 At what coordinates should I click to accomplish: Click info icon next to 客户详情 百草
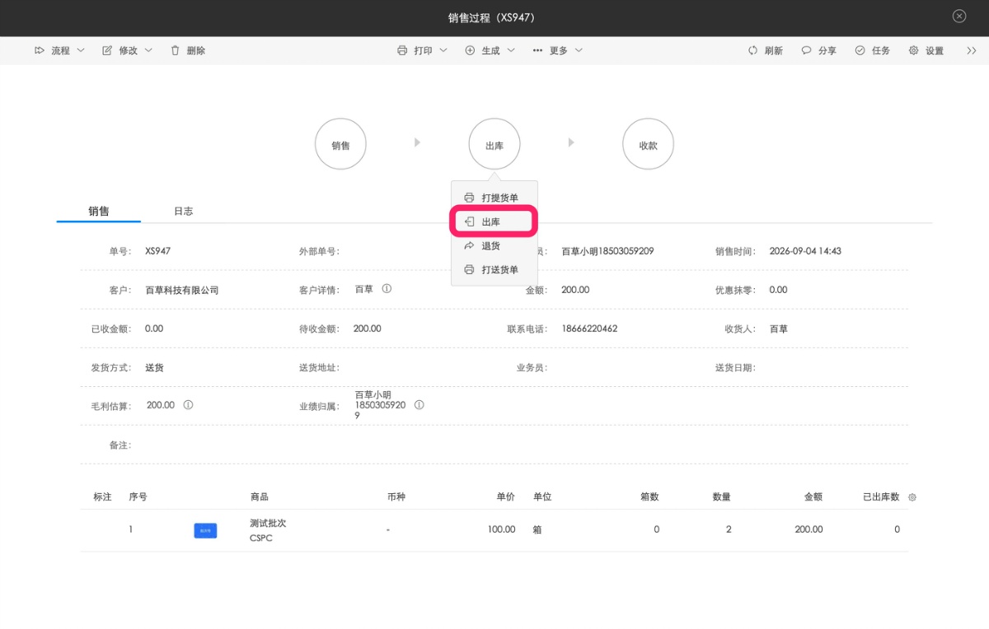point(387,289)
